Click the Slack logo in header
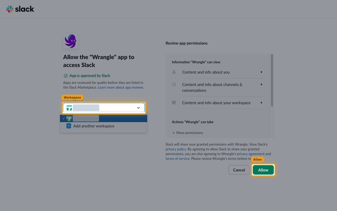 tap(20, 9)
